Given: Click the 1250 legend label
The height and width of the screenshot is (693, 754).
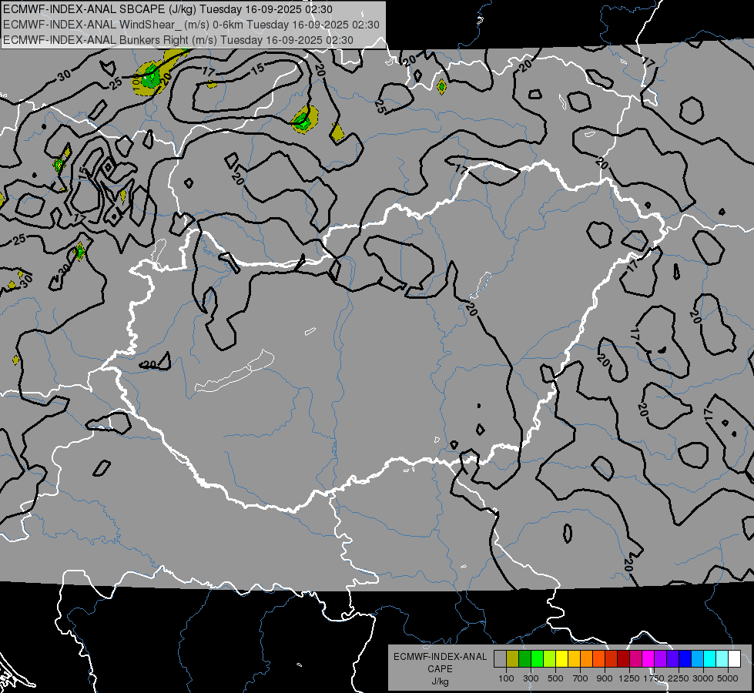Looking at the screenshot, I should pyautogui.click(x=629, y=678).
